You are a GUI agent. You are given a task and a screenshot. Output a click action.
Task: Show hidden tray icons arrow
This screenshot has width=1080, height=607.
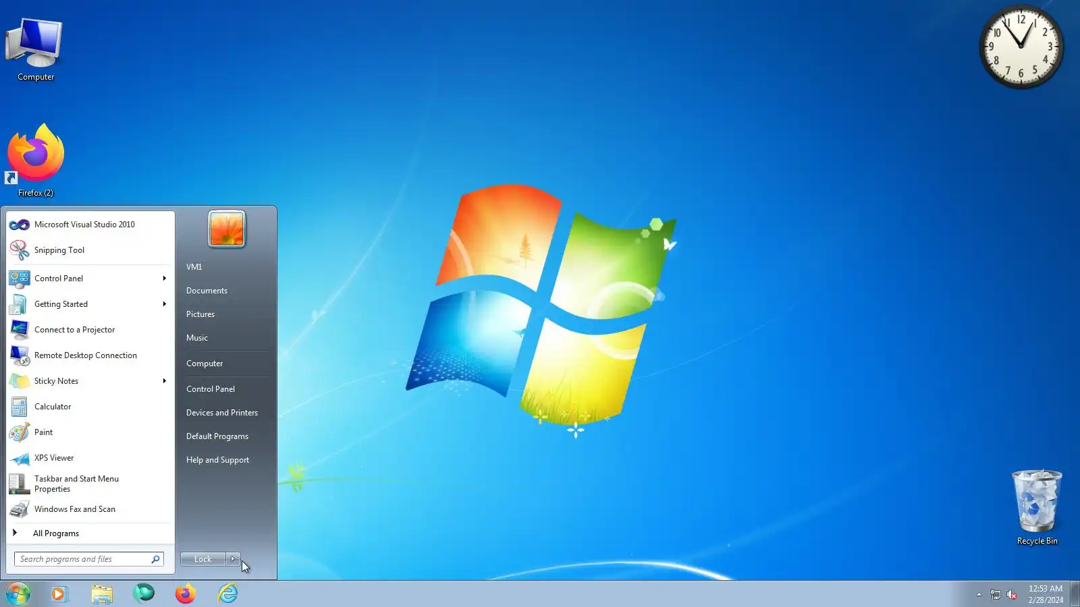tap(979, 594)
